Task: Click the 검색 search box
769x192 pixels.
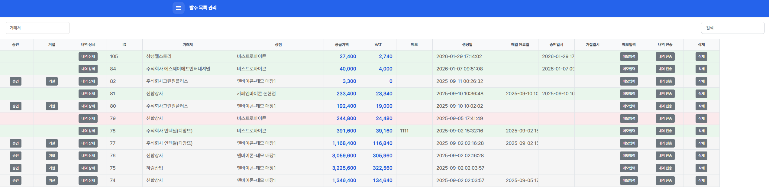Action: (732, 28)
